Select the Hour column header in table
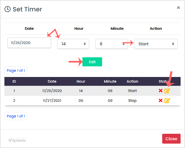 click(x=81, y=81)
